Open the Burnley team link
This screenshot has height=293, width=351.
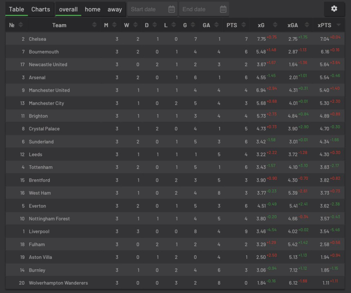point(37,270)
